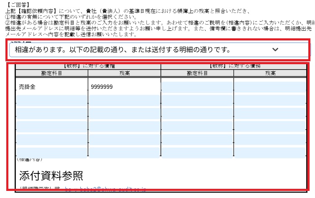Click the chevron arrow on the answer dropdown
Image resolution: width=315 pixels, height=198 pixels.
pos(275,50)
